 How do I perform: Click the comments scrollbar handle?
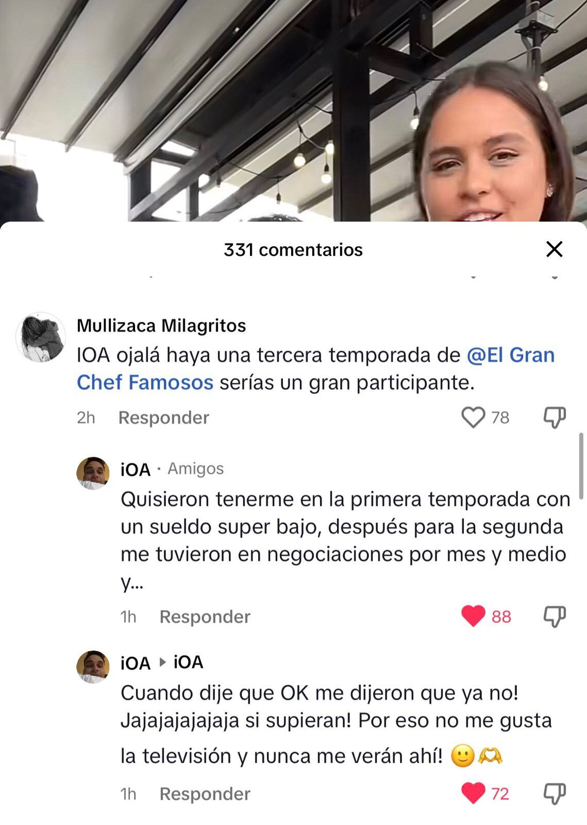[x=581, y=466]
